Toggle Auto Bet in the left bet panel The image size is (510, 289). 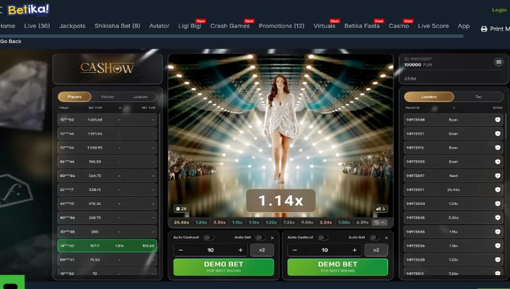tap(260, 237)
